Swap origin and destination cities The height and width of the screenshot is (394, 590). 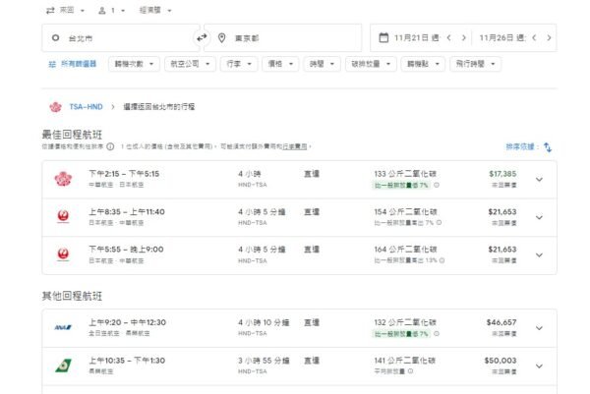[x=202, y=37]
